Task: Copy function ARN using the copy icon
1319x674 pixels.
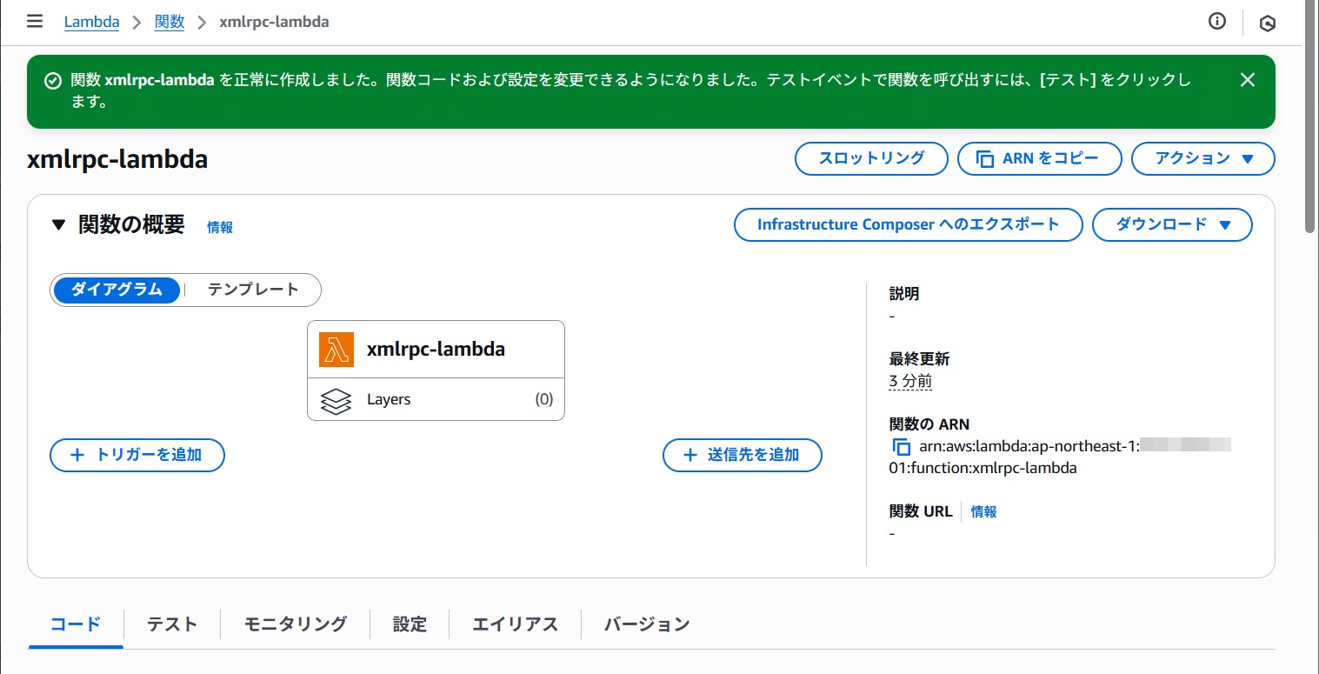Action: tap(902, 447)
